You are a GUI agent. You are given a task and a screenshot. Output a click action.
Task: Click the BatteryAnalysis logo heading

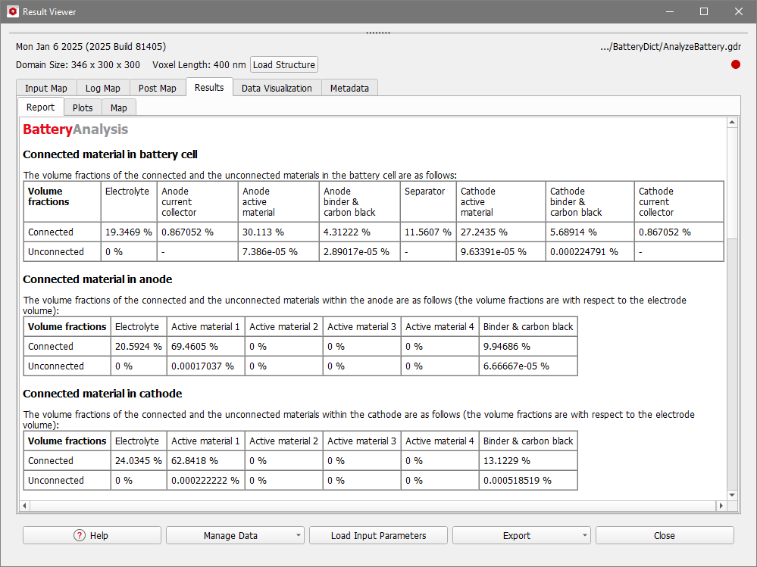(75, 129)
